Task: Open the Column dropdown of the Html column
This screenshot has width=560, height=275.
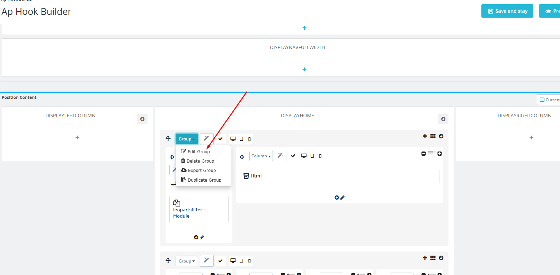Action: tap(261, 156)
